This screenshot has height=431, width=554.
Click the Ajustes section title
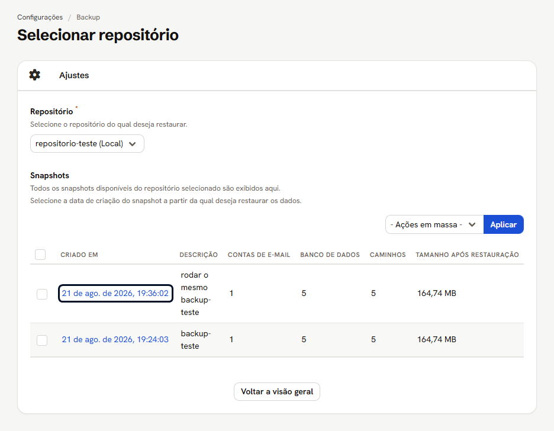tap(74, 75)
